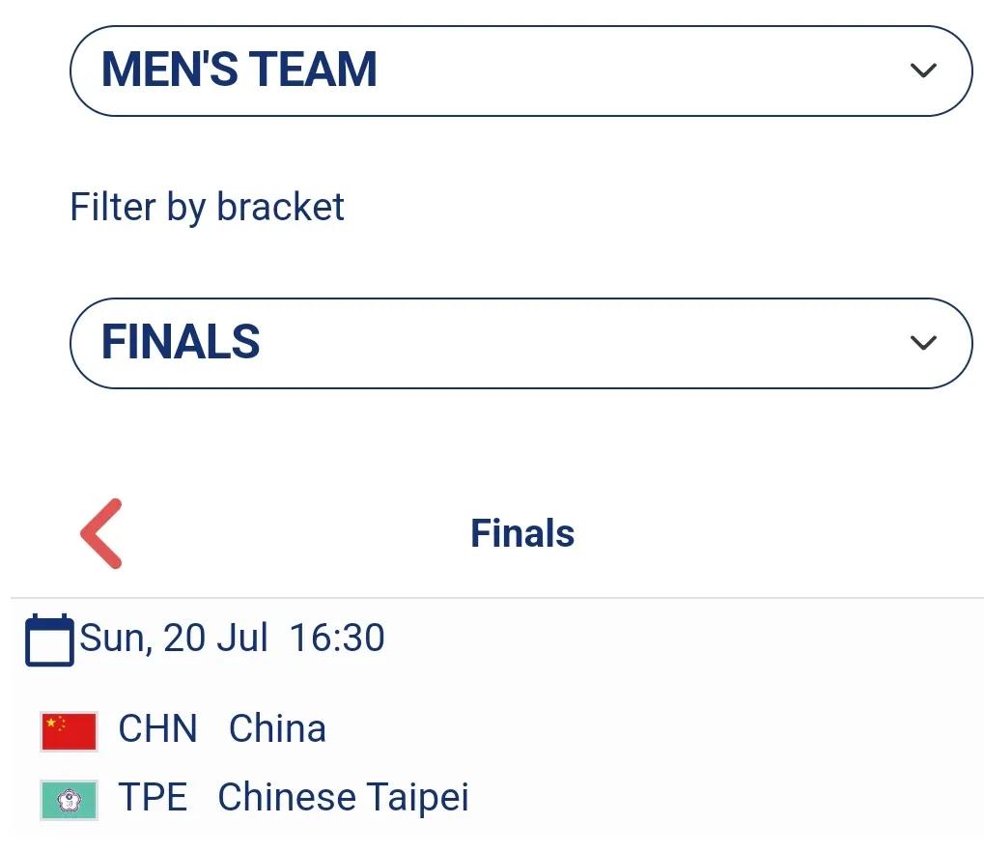984x852 pixels.
Task: Select the Finals heading
Action: click(x=522, y=533)
